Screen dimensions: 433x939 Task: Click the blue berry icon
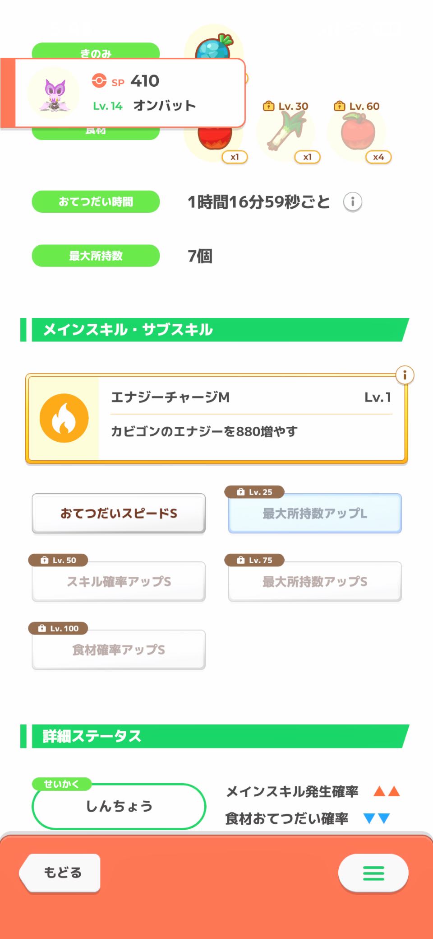(213, 48)
